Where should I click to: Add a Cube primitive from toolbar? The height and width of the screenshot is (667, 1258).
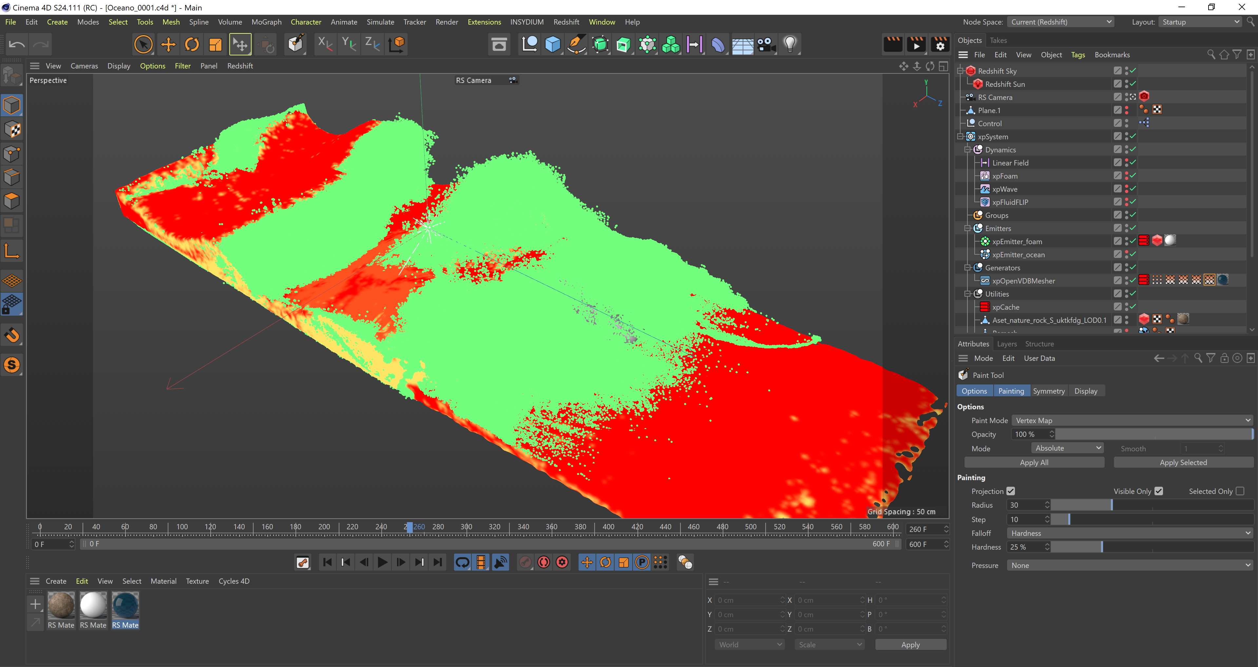[552, 45]
